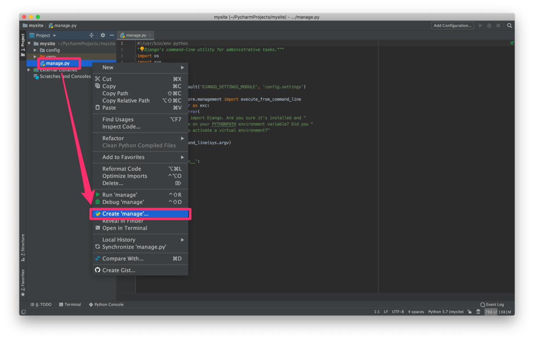Click the green inspection checkmark icon
534x341 pixels.
tap(512, 43)
